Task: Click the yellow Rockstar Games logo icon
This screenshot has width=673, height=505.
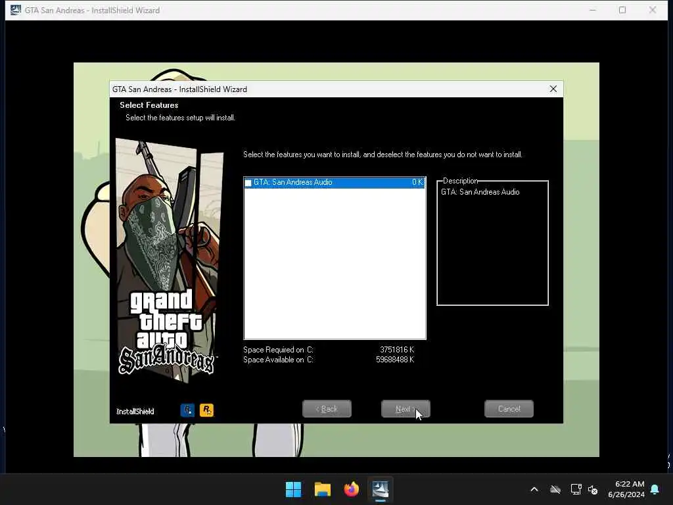Action: (206, 410)
